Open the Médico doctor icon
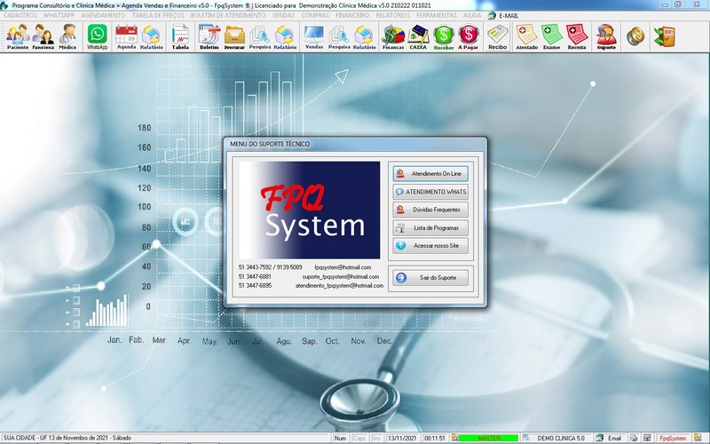Screen dimensions: 710x444 click(68, 36)
